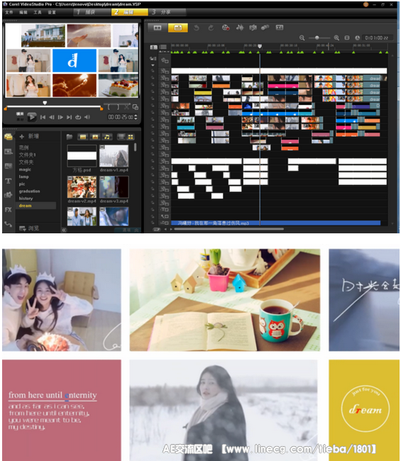Toggle ripple editing on the video track

click(x=153, y=58)
